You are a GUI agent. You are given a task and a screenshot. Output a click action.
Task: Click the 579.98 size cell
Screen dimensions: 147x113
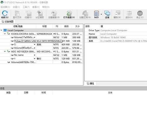tap(77, 48)
